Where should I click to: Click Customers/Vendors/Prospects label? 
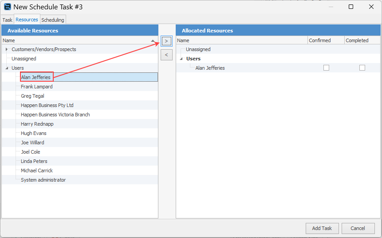(44, 49)
